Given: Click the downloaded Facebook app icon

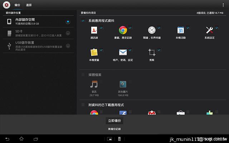Looking at the screenshot, I should pyautogui.click(x=123, y=113).
